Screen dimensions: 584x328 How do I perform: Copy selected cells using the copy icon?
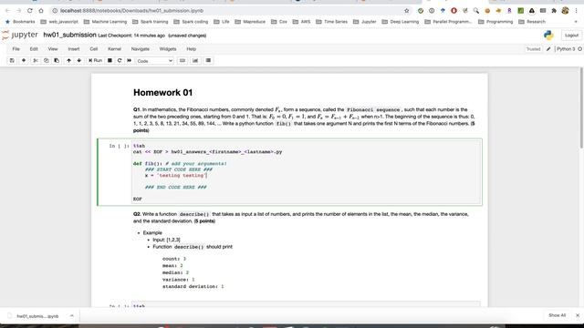(46, 61)
